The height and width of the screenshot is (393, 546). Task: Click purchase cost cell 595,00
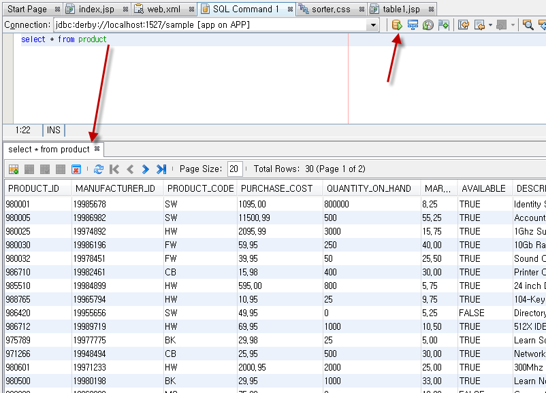pos(280,286)
